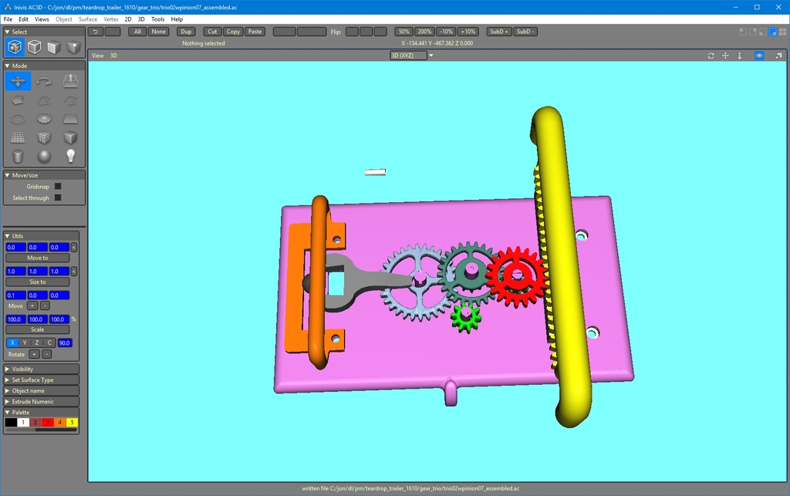Toggle the eye icon in the view header

[759, 56]
